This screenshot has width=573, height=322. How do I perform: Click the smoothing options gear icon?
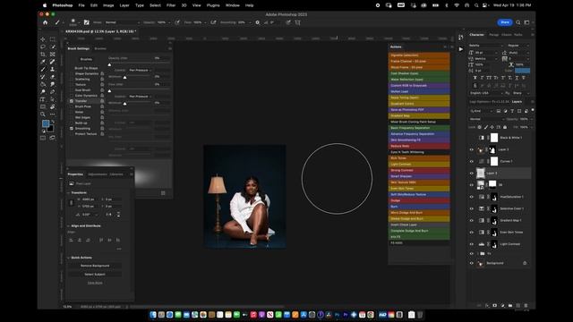[x=257, y=22]
